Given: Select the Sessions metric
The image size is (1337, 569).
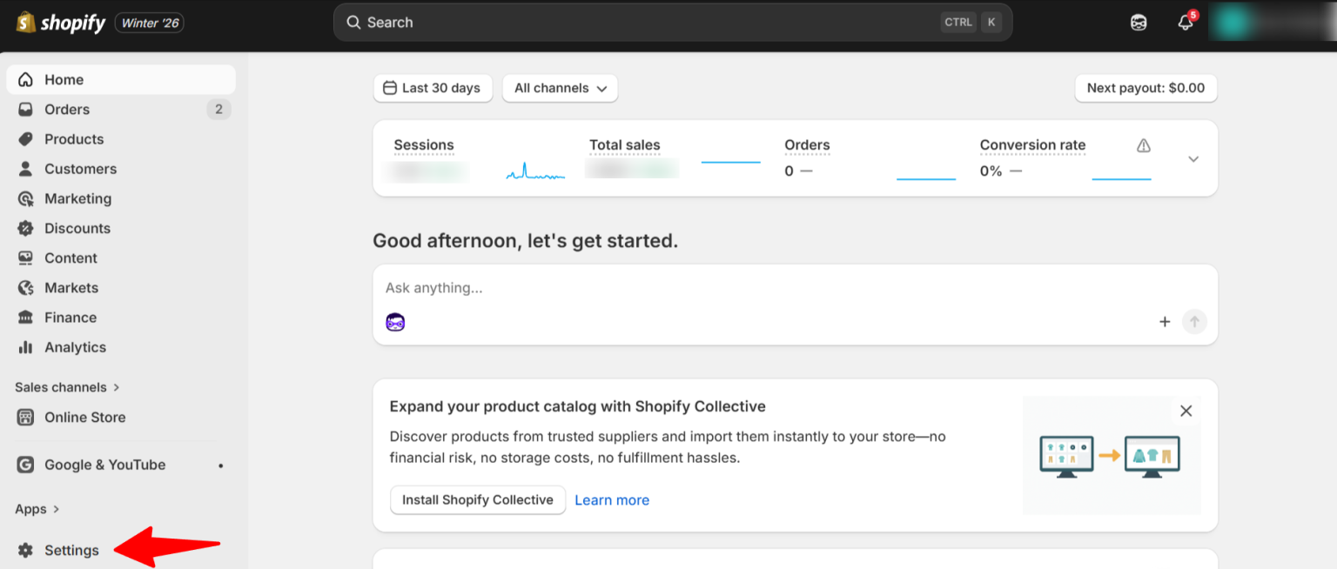Looking at the screenshot, I should tap(424, 145).
